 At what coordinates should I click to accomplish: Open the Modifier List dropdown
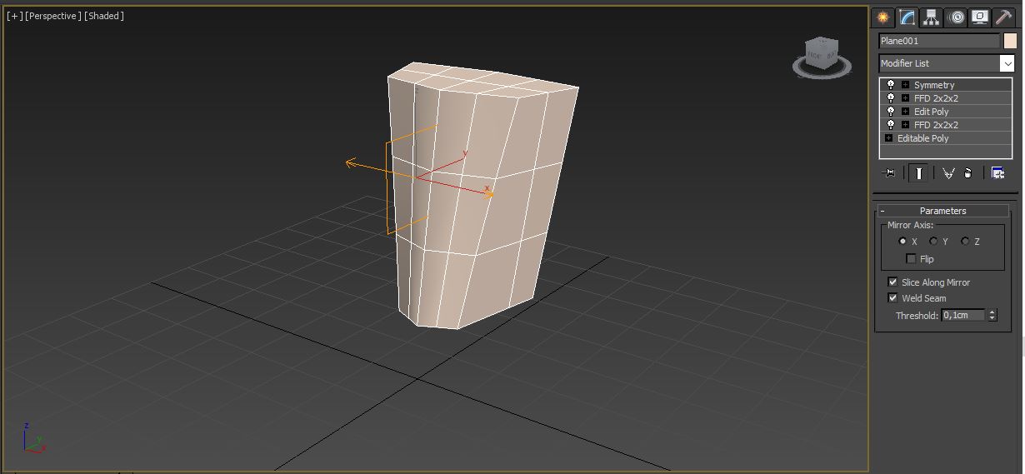(x=1007, y=63)
